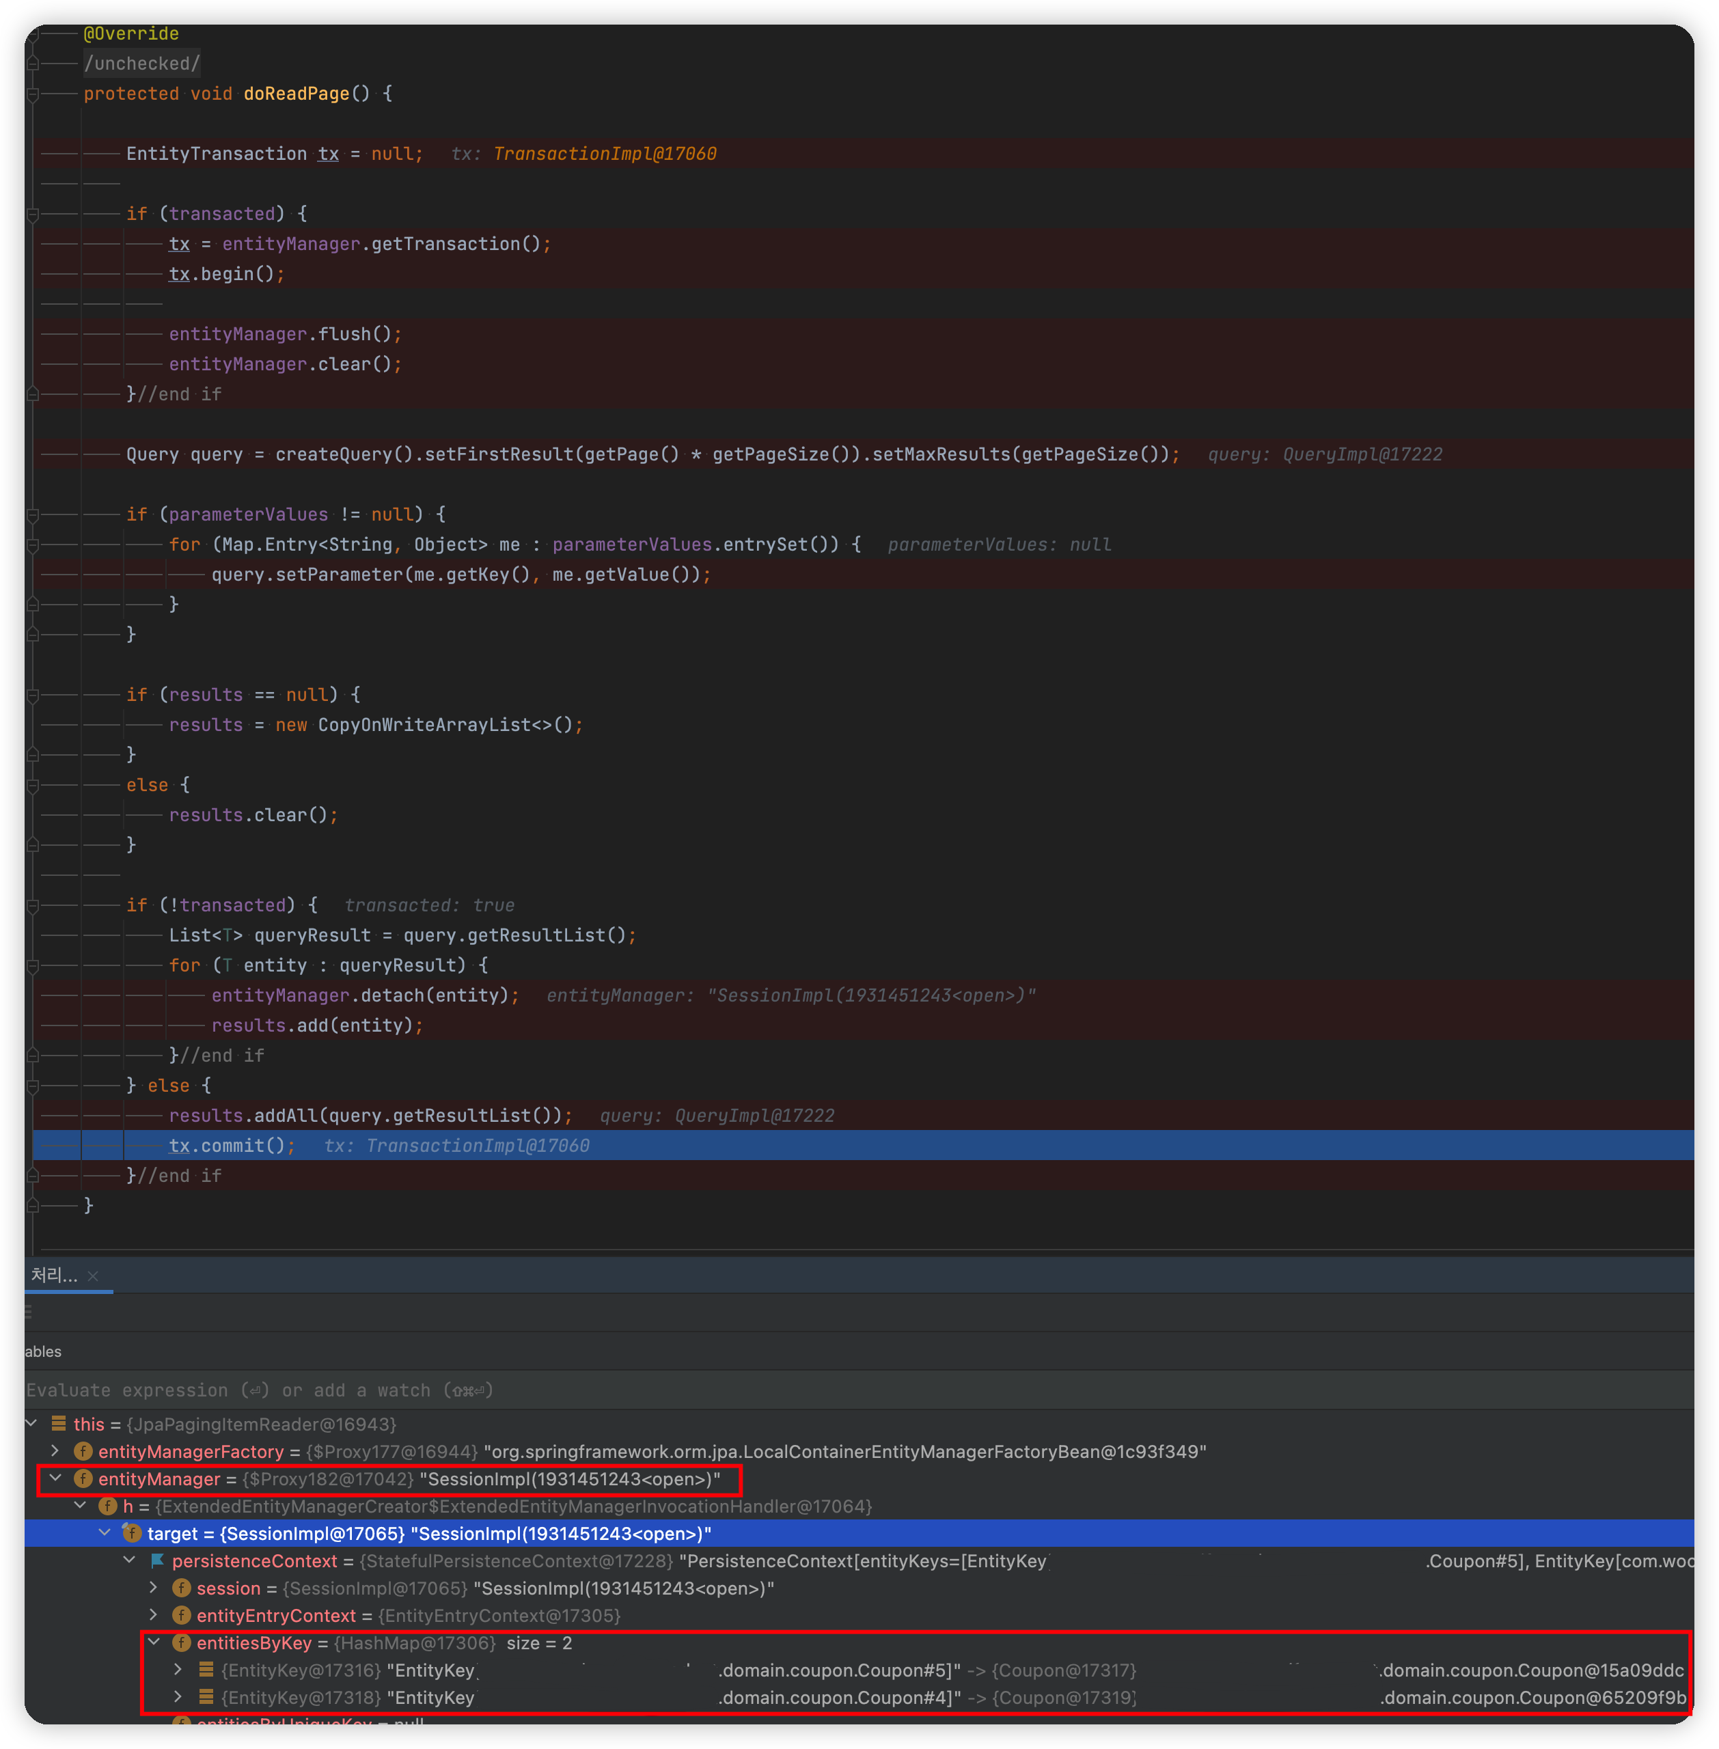This screenshot has height=1749, width=1719.
Task: Select the target SessionImpl@17065 variable row
Action: tap(429, 1533)
